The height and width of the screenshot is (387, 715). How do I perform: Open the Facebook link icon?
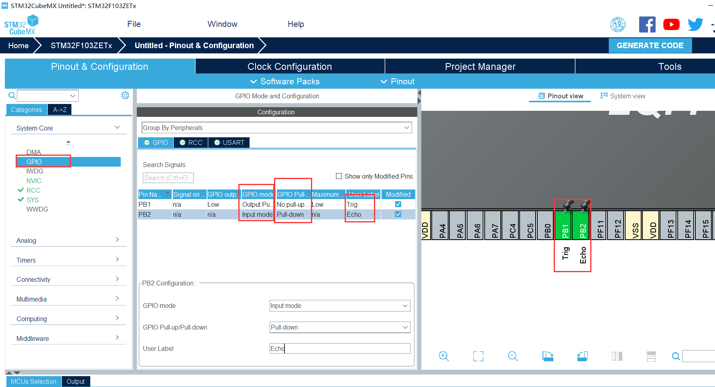tap(647, 24)
